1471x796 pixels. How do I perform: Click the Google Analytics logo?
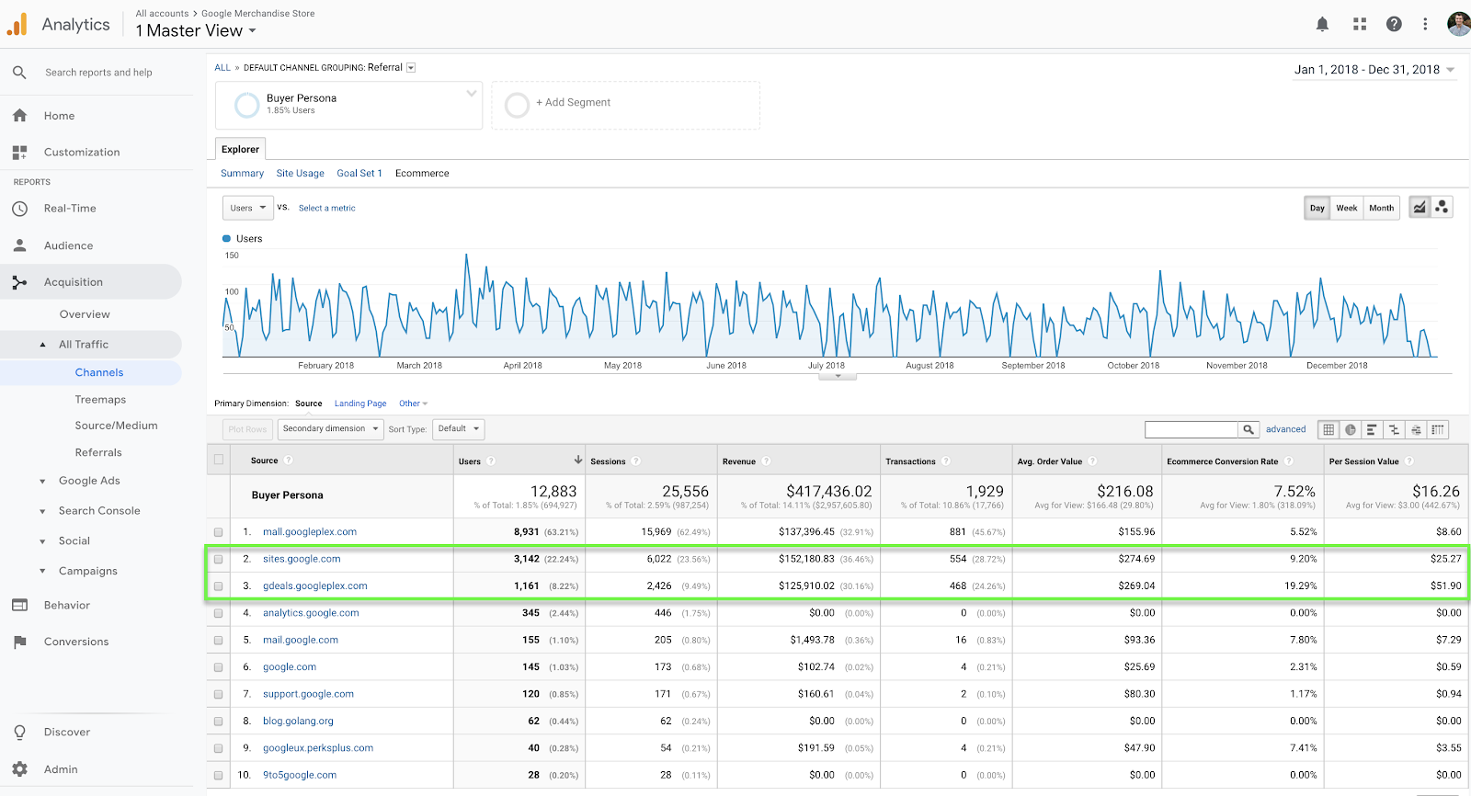17,25
